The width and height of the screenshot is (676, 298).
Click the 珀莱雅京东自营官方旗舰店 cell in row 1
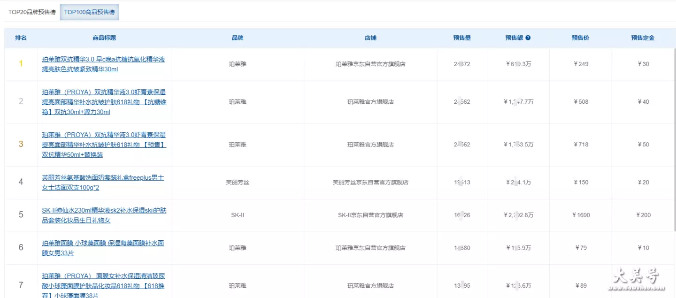370,64
